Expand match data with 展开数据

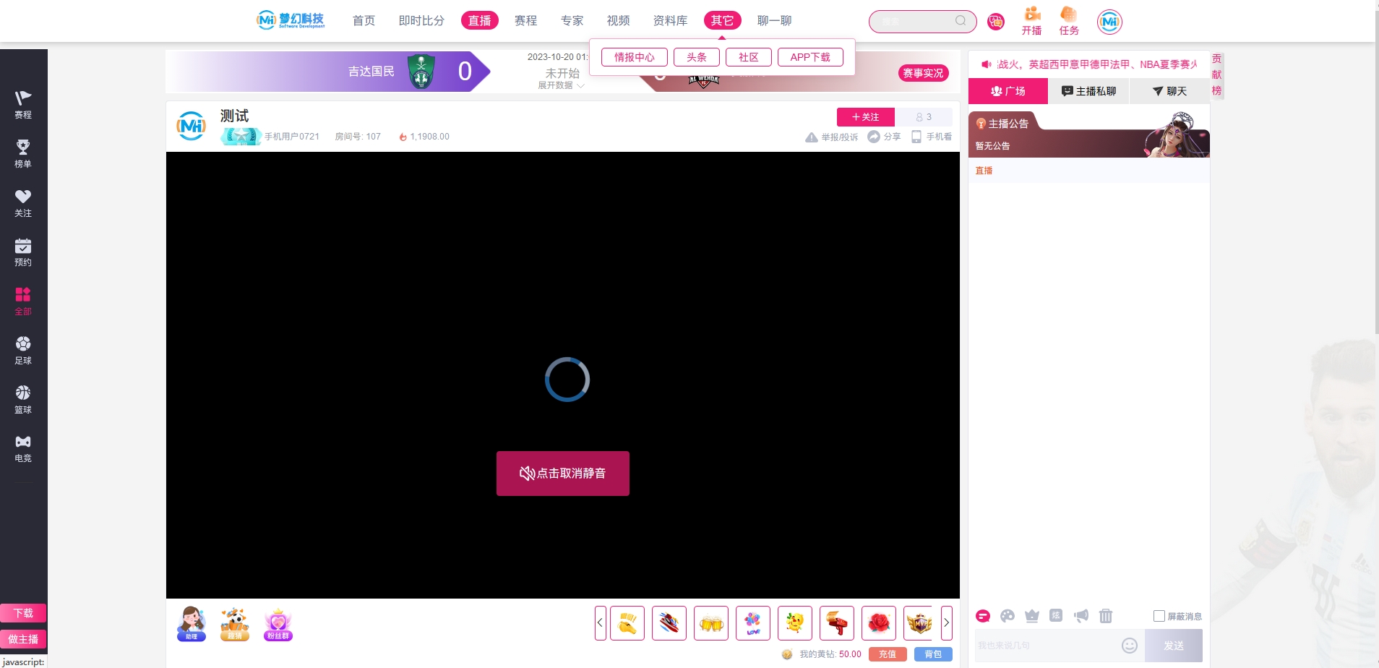pos(560,85)
